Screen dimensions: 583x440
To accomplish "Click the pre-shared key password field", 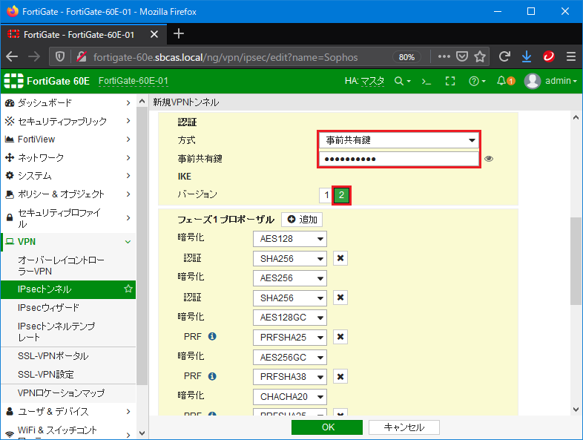I will click(x=399, y=159).
